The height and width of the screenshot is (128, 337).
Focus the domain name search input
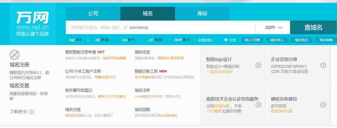(x=160, y=27)
